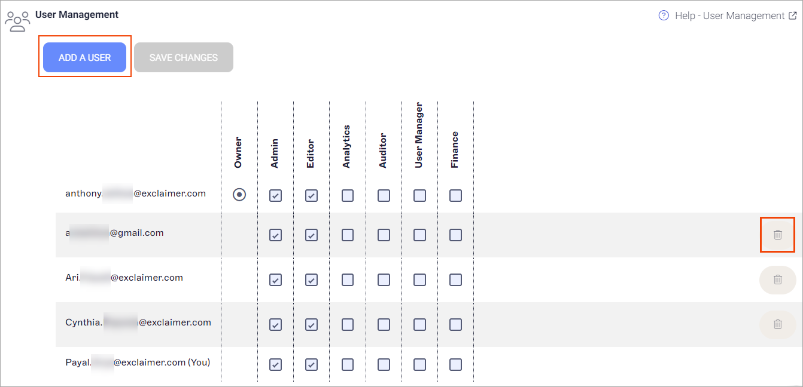
Task: Enable Analytics for Ari
Action: [347, 279]
